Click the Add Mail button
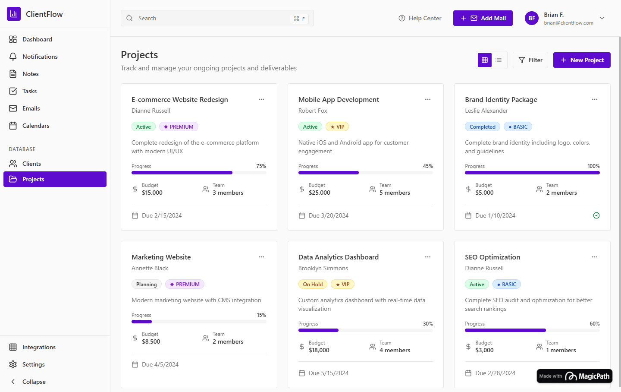This screenshot has height=392, width=621. pos(483,18)
